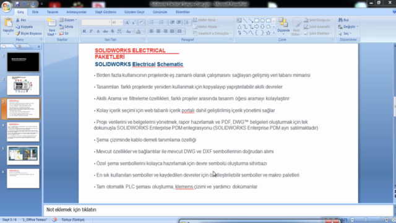Image resolution: width=396 pixels, height=223 pixels.
Task: Toggle strikethrough (abc) formatting
Action: (105, 31)
